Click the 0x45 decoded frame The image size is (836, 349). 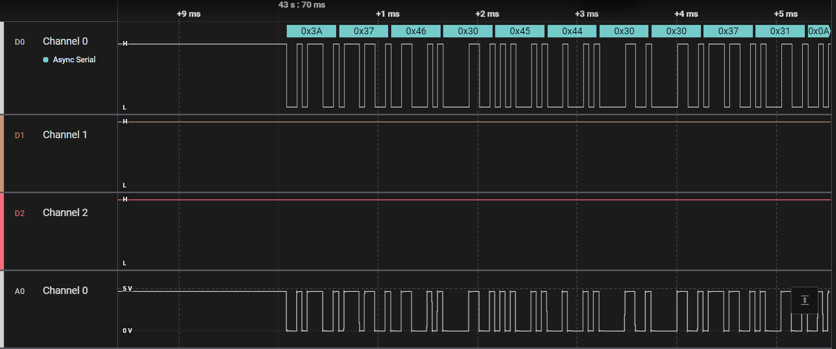520,31
